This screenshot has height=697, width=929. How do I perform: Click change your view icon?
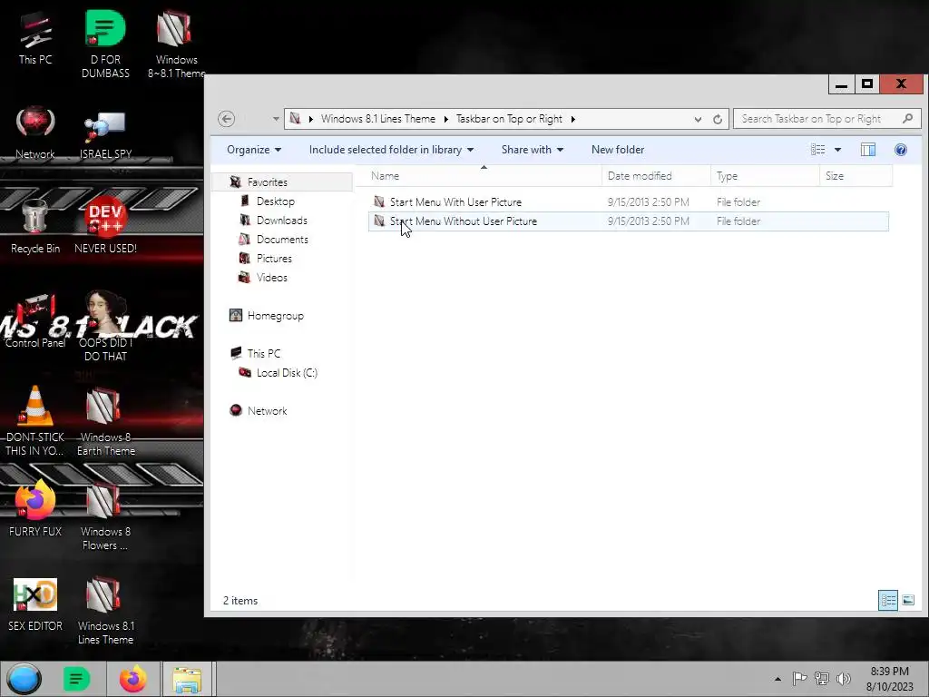818,150
